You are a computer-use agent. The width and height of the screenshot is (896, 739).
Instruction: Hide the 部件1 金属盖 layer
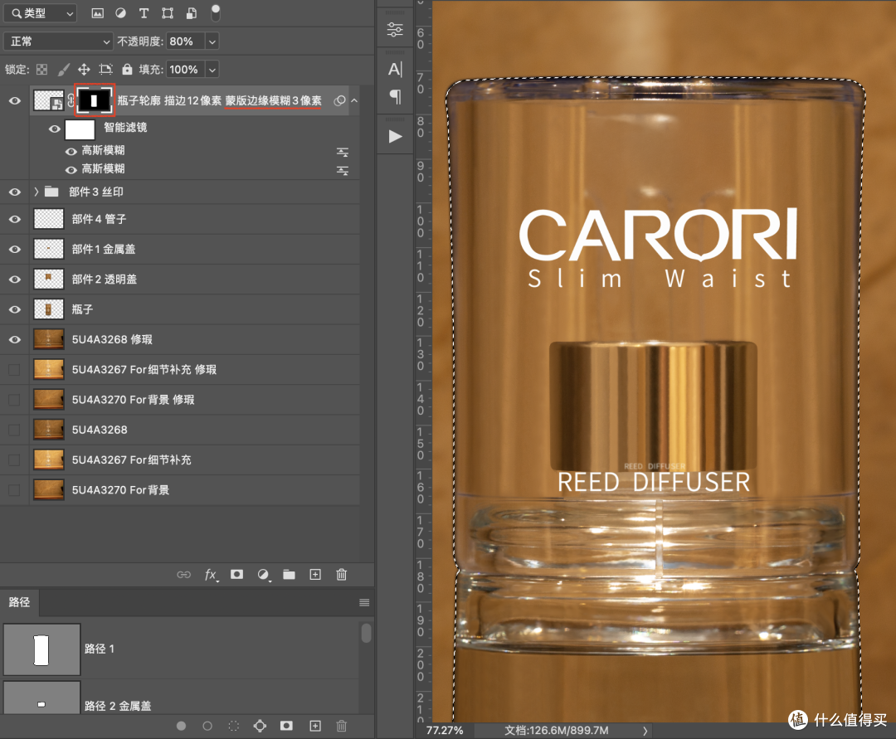(x=15, y=250)
